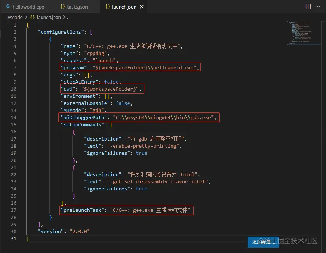The height and width of the screenshot is (253, 326).
Task: Click the second ignoreFailures true on line 24
Action: 141,189
